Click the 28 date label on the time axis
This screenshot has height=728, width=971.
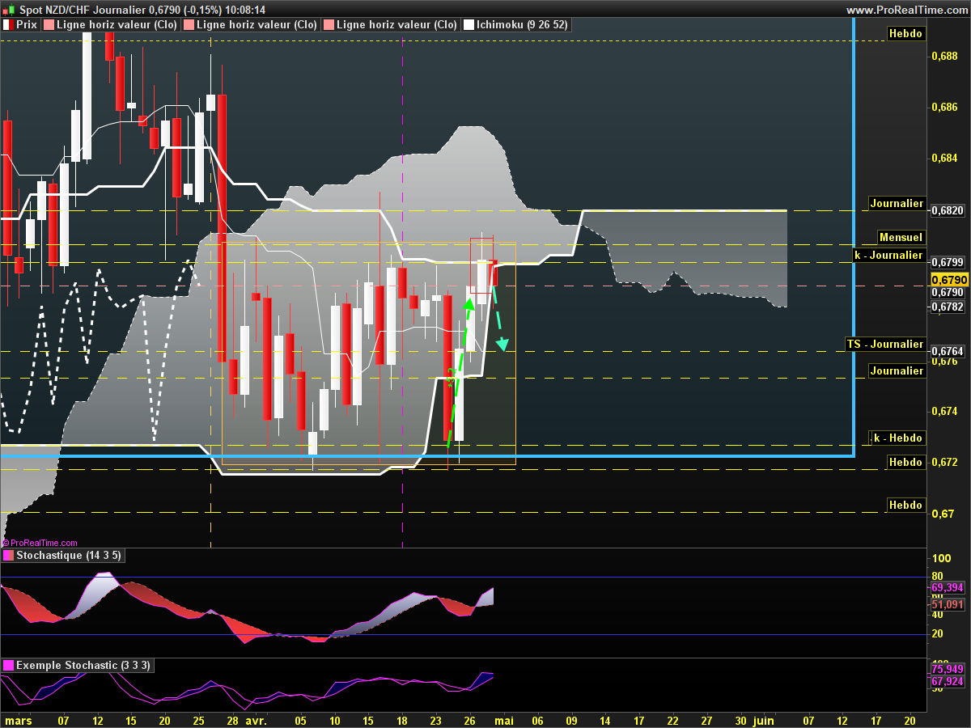point(232,720)
